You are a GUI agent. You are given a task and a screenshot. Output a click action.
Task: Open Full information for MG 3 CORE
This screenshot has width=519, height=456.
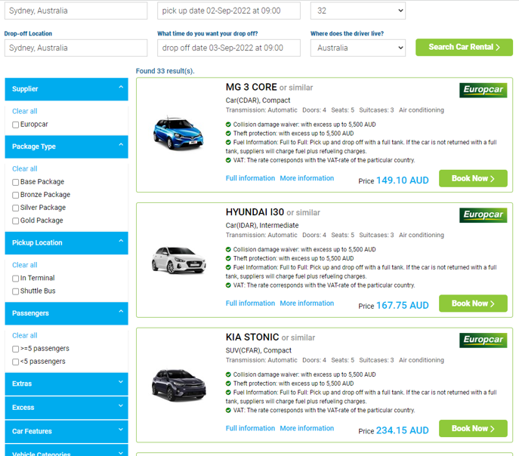click(250, 178)
